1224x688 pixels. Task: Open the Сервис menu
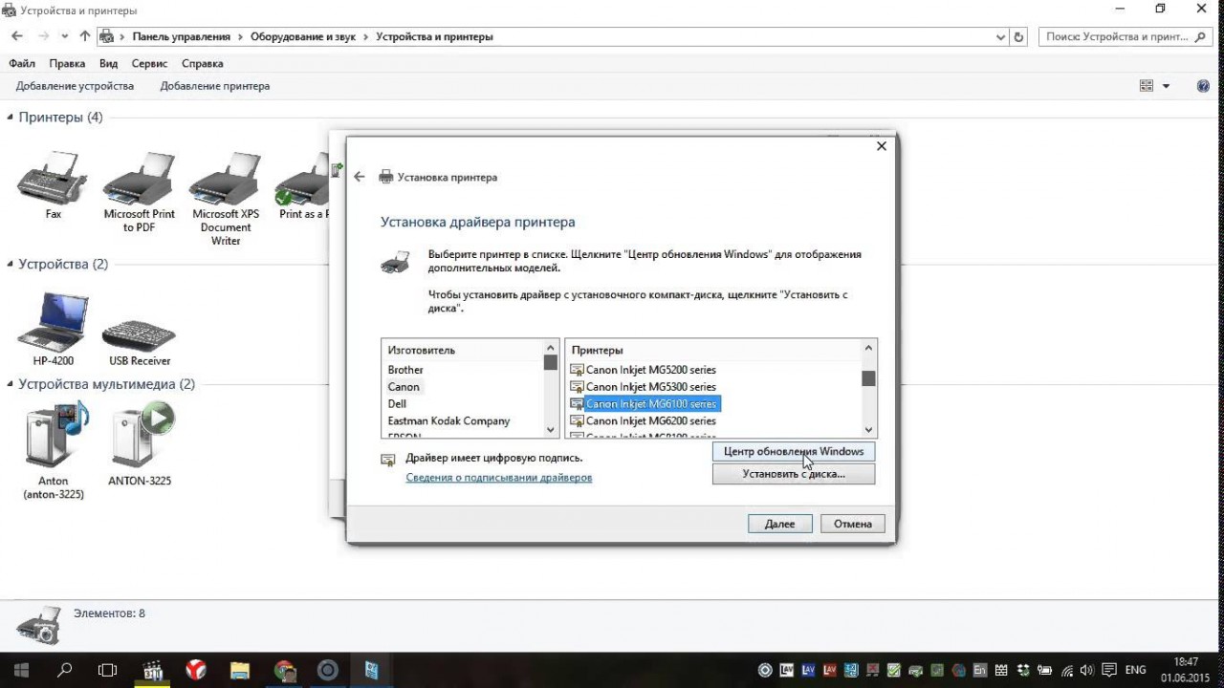tap(149, 63)
